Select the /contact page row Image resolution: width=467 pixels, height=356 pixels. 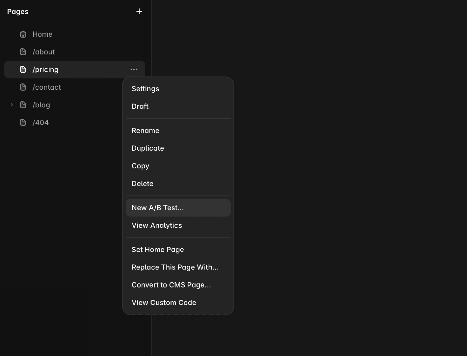[x=75, y=87]
